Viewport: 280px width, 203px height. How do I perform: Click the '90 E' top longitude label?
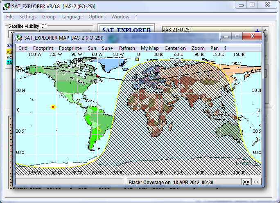coord(199,54)
